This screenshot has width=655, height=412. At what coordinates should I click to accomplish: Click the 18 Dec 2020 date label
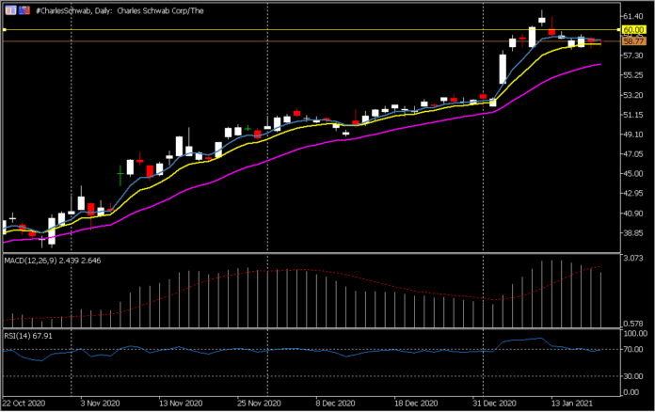(x=416, y=404)
